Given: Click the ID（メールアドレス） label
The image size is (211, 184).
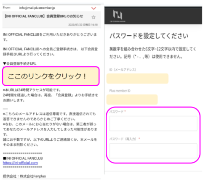Looking at the screenshot, I should click(x=123, y=70).
